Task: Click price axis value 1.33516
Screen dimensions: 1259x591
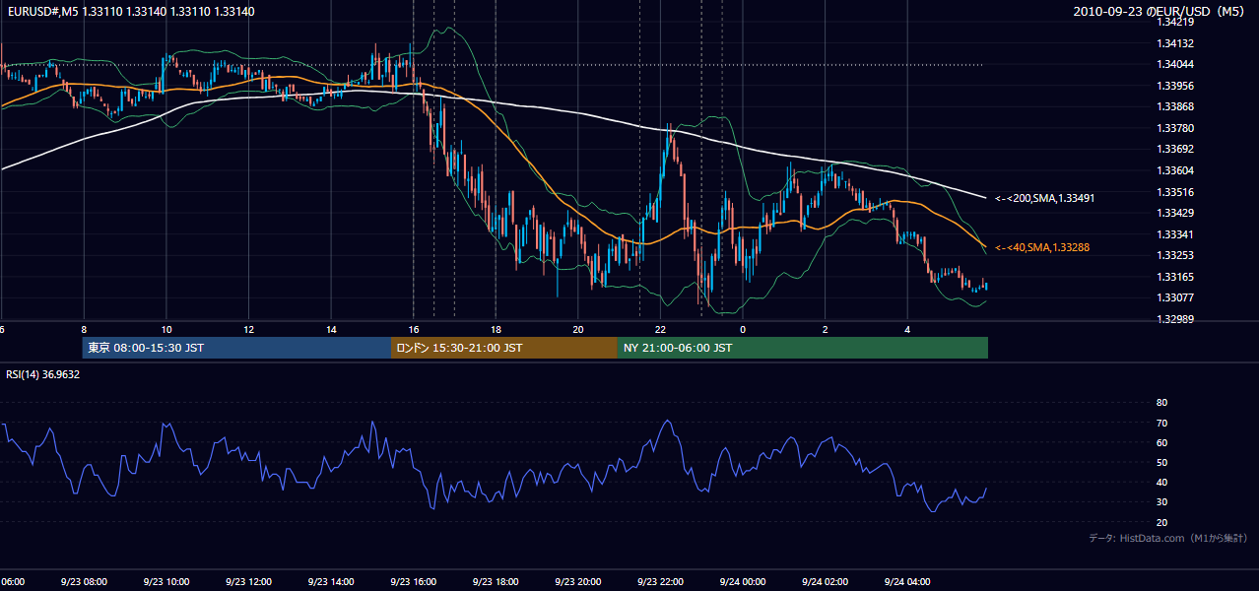Action: click(1176, 192)
